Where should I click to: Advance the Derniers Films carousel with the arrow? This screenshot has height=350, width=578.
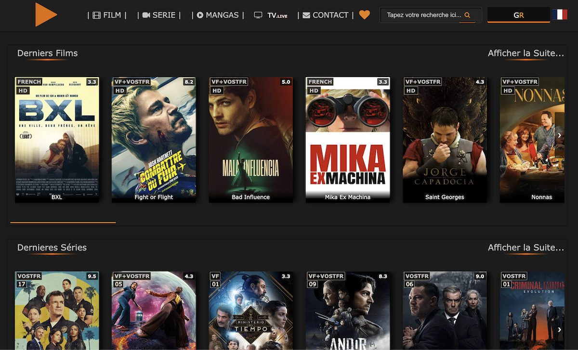(559, 135)
